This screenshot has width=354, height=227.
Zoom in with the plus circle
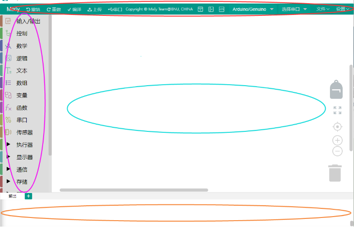coord(337,140)
